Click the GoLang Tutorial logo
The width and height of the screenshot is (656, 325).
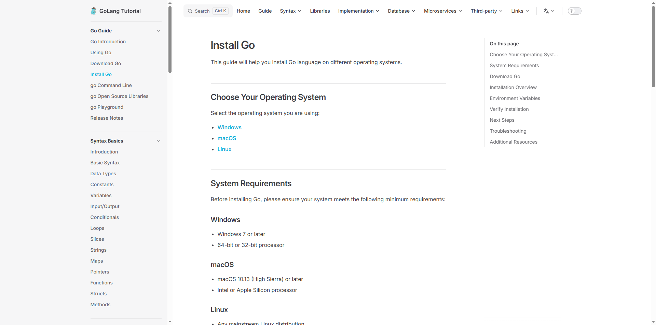(x=115, y=11)
